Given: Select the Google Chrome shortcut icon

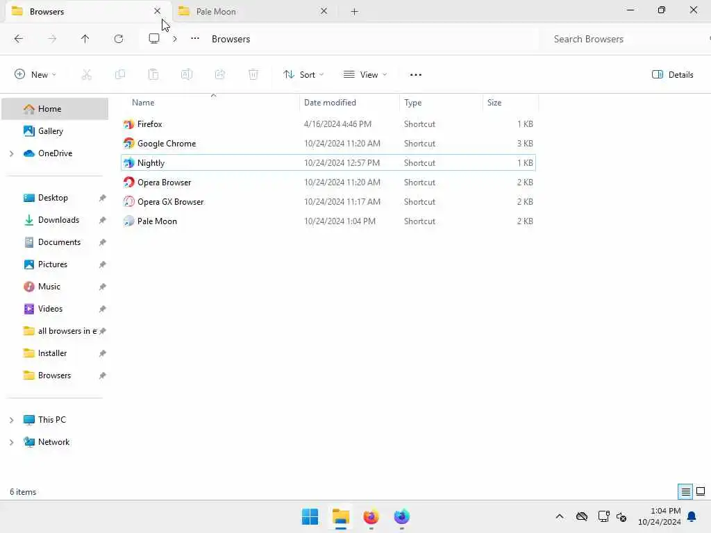Looking at the screenshot, I should tap(128, 144).
